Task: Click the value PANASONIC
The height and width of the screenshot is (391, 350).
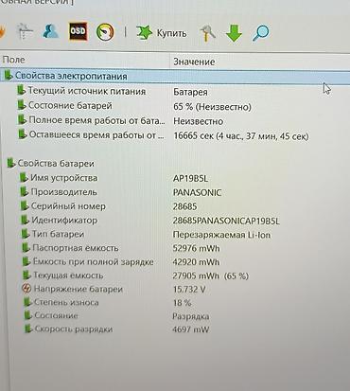Action: tap(197, 192)
